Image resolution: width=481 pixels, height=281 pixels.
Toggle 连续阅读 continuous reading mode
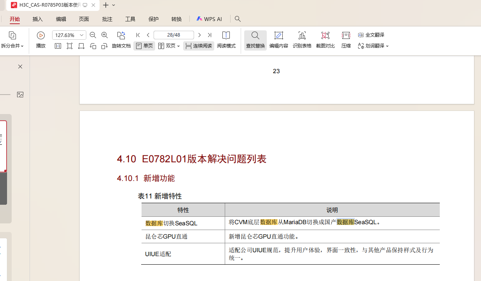pos(199,46)
